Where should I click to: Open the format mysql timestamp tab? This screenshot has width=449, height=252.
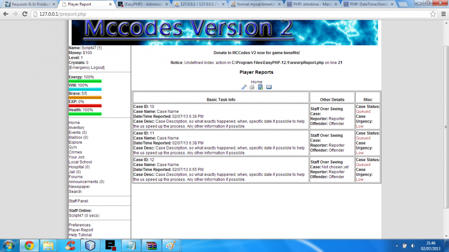[x=255, y=4]
